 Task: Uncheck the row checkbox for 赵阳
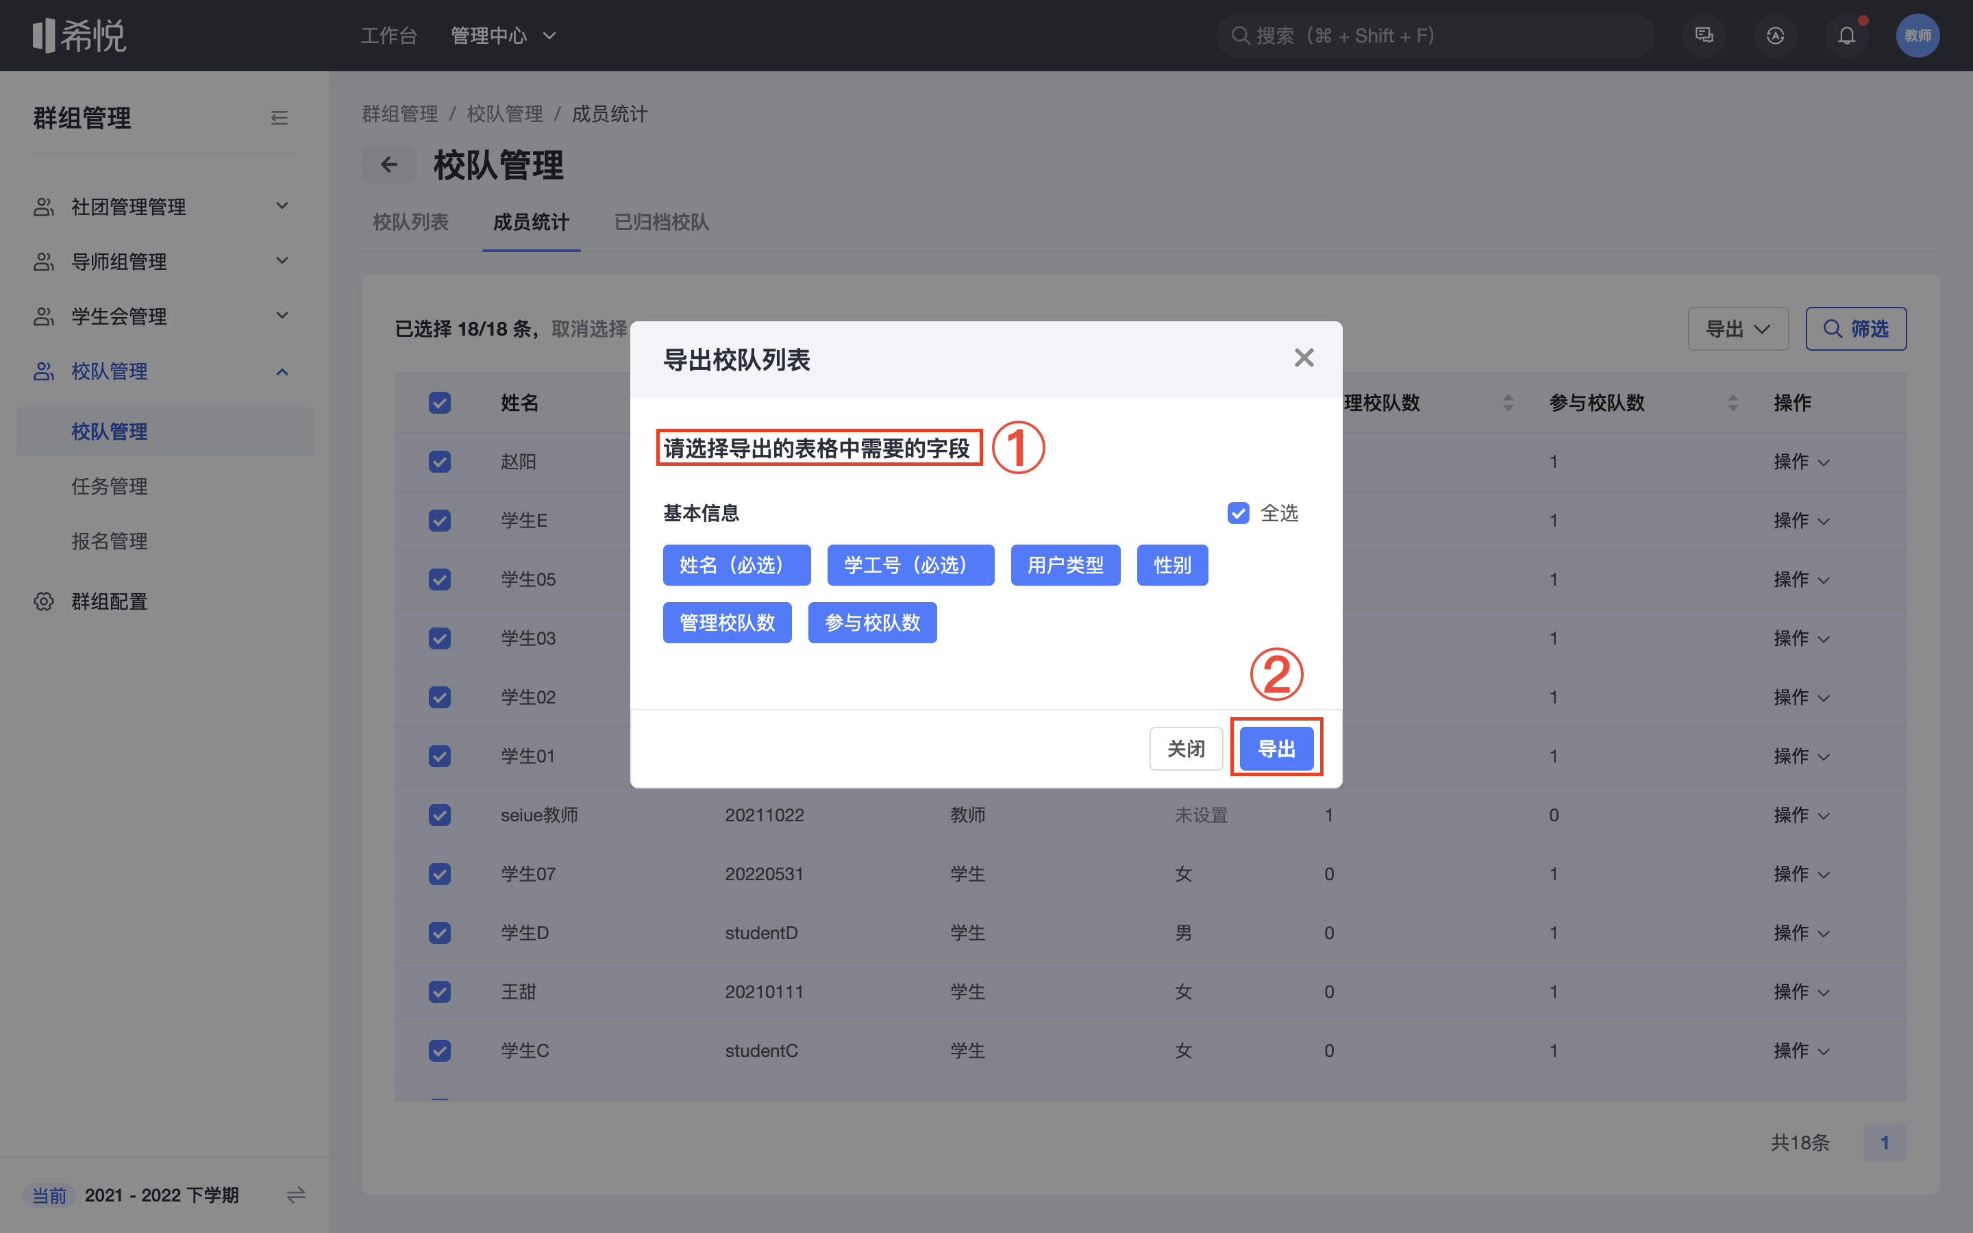(x=439, y=462)
